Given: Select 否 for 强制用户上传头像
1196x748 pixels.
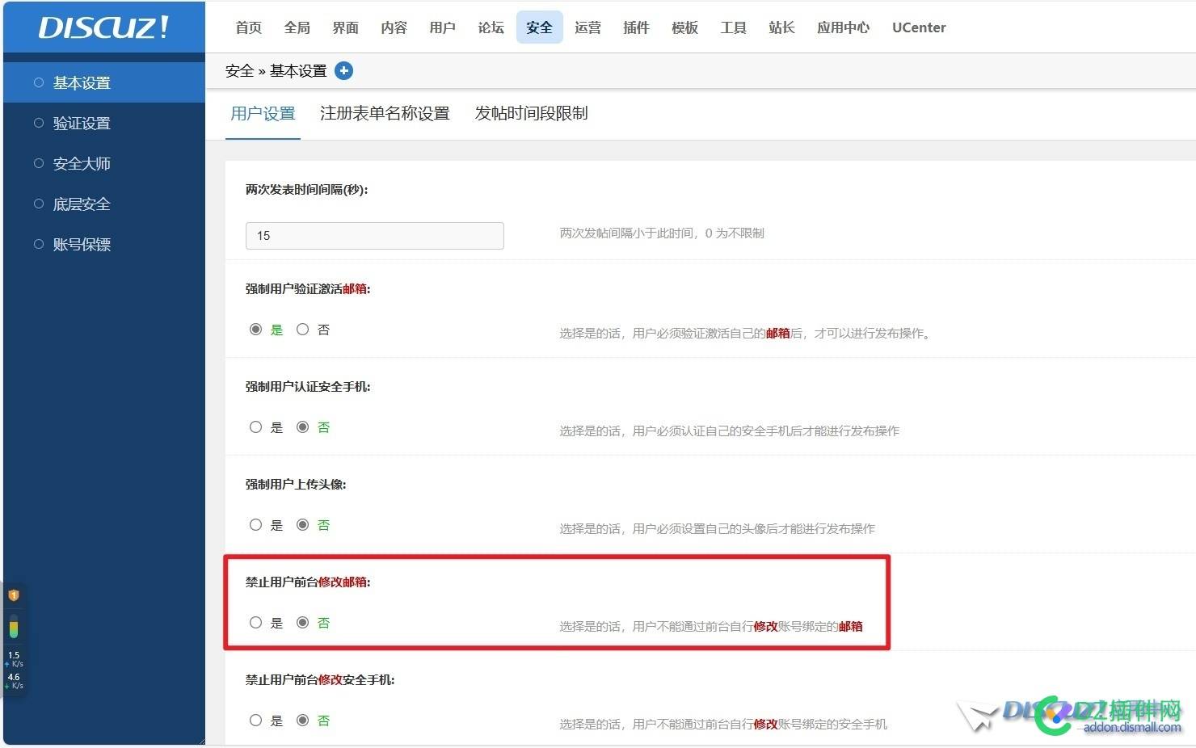Looking at the screenshot, I should pyautogui.click(x=302, y=525).
